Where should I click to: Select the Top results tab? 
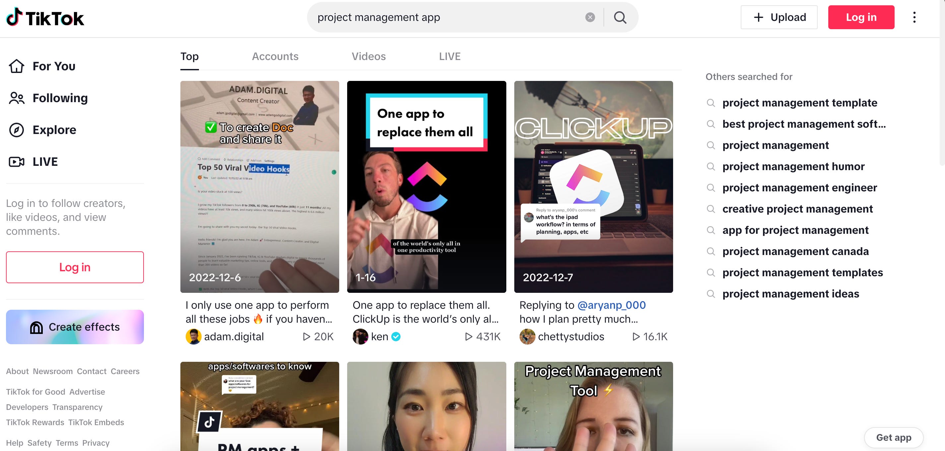click(189, 56)
